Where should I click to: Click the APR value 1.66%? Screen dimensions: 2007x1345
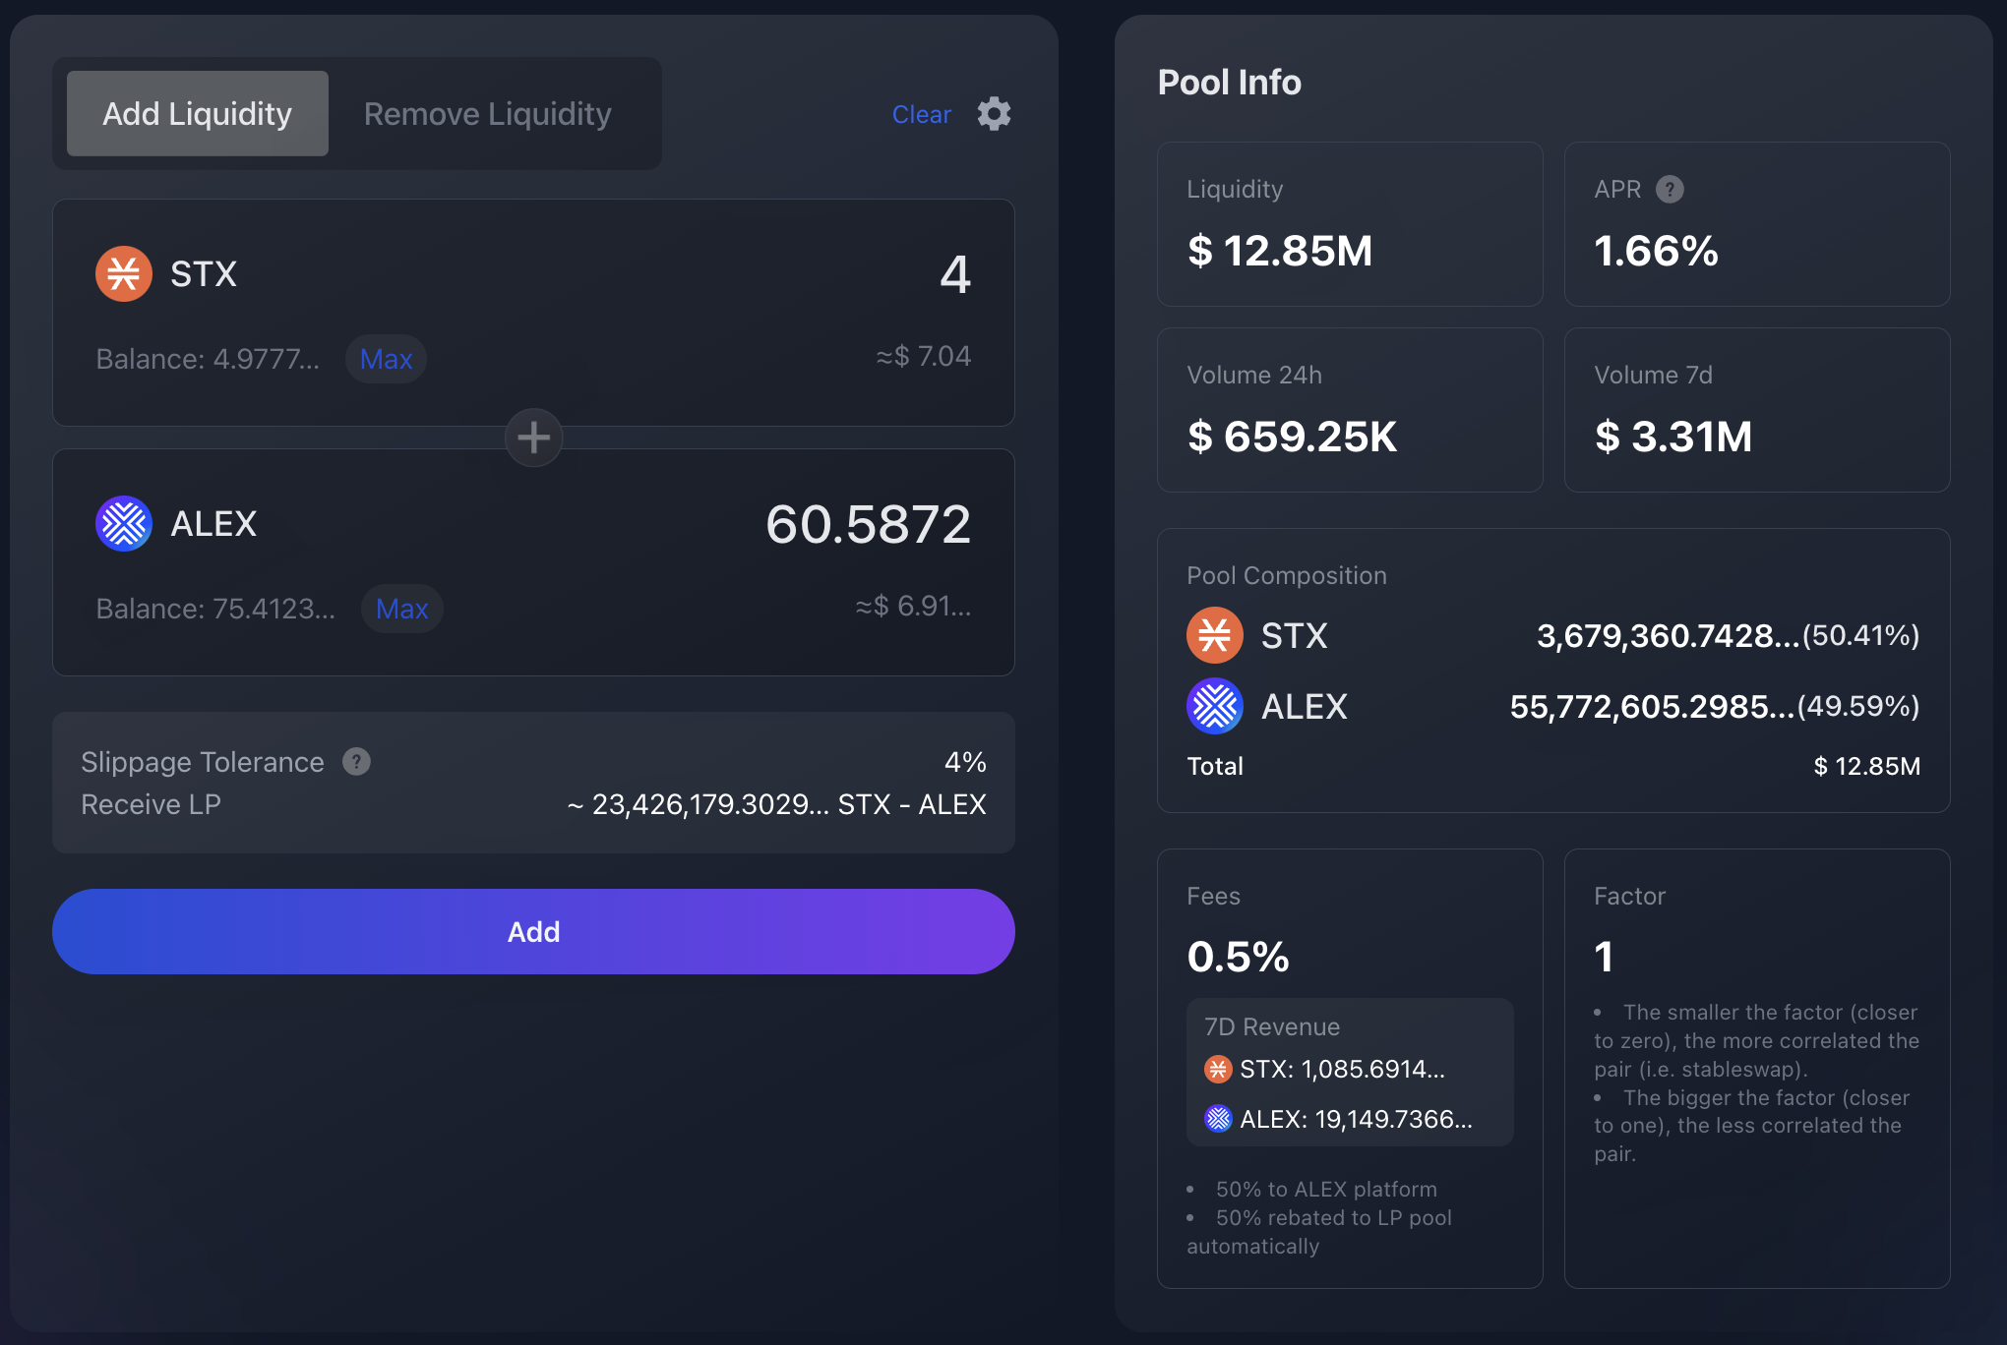pyautogui.click(x=1656, y=251)
